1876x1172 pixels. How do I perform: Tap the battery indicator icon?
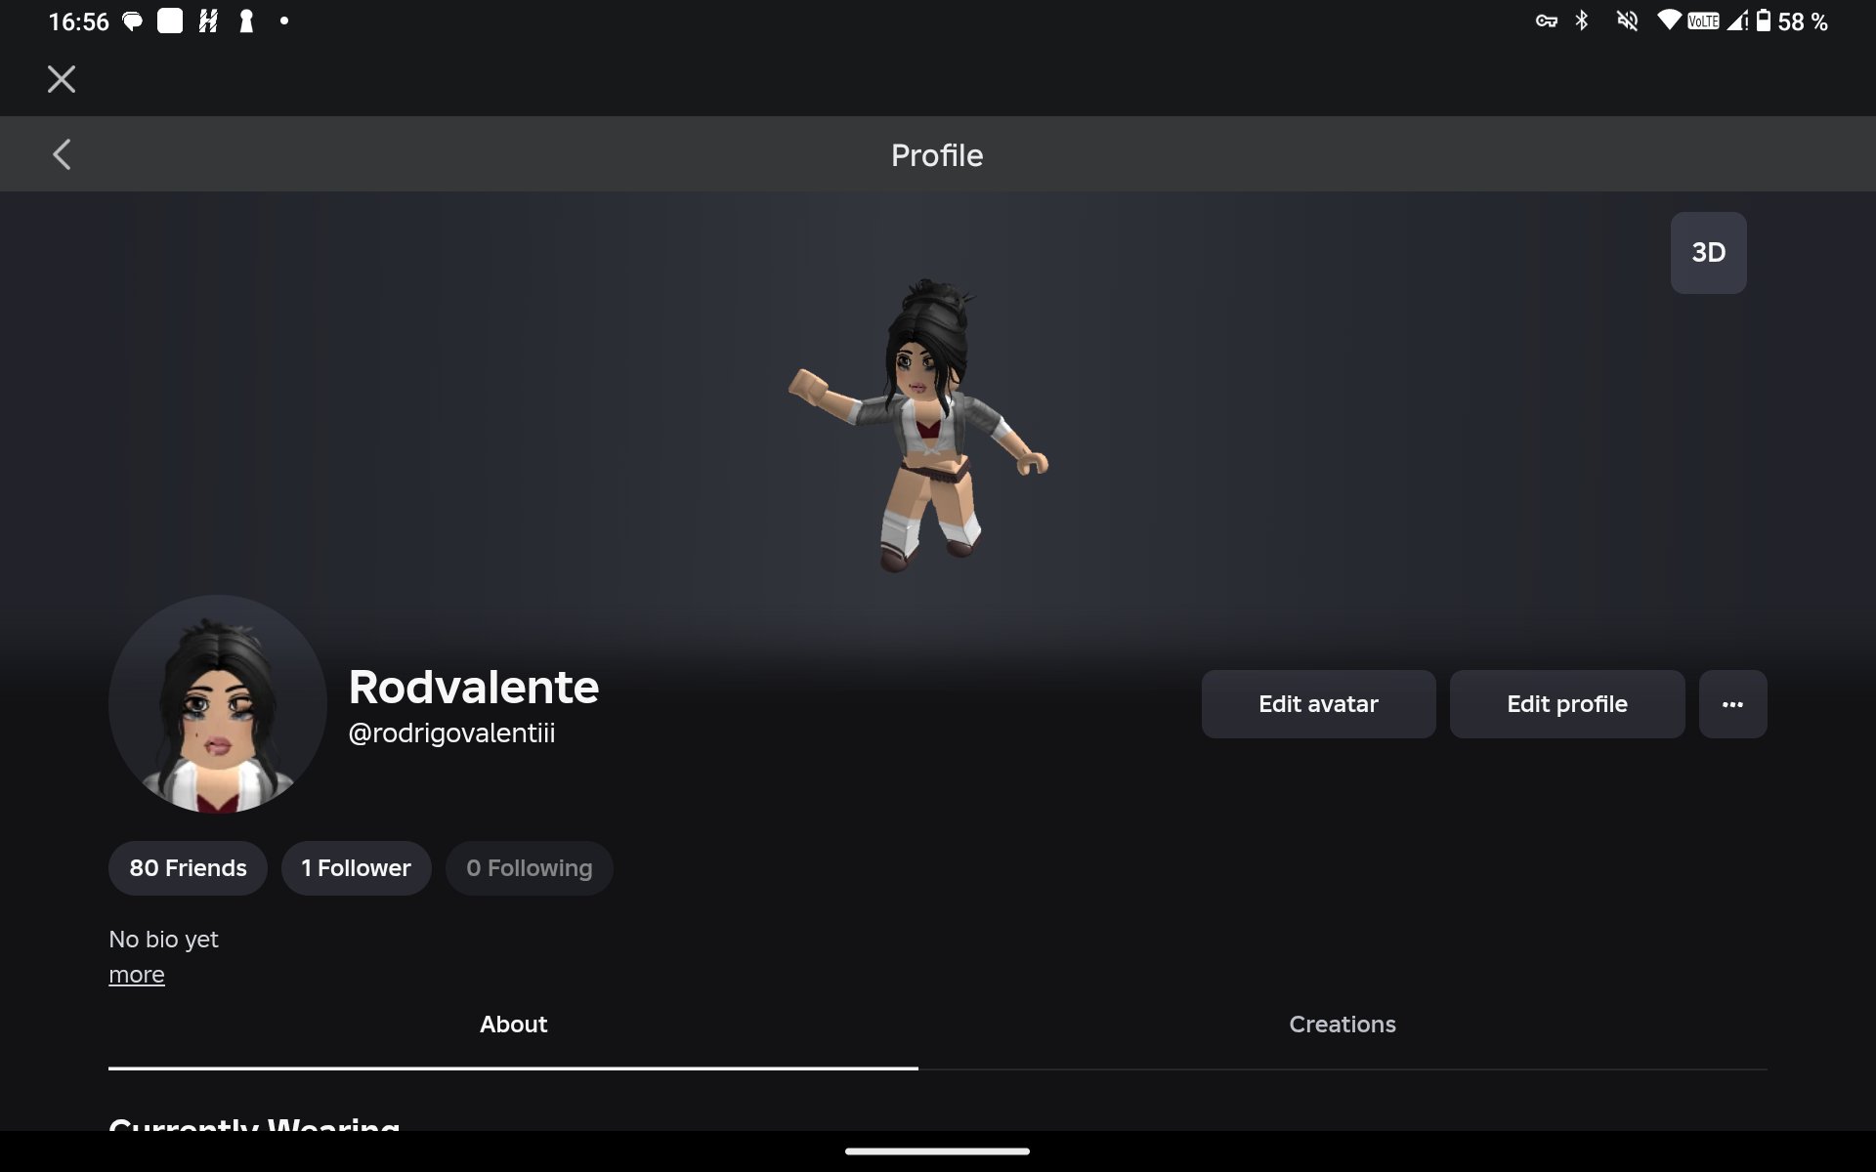click(1764, 21)
